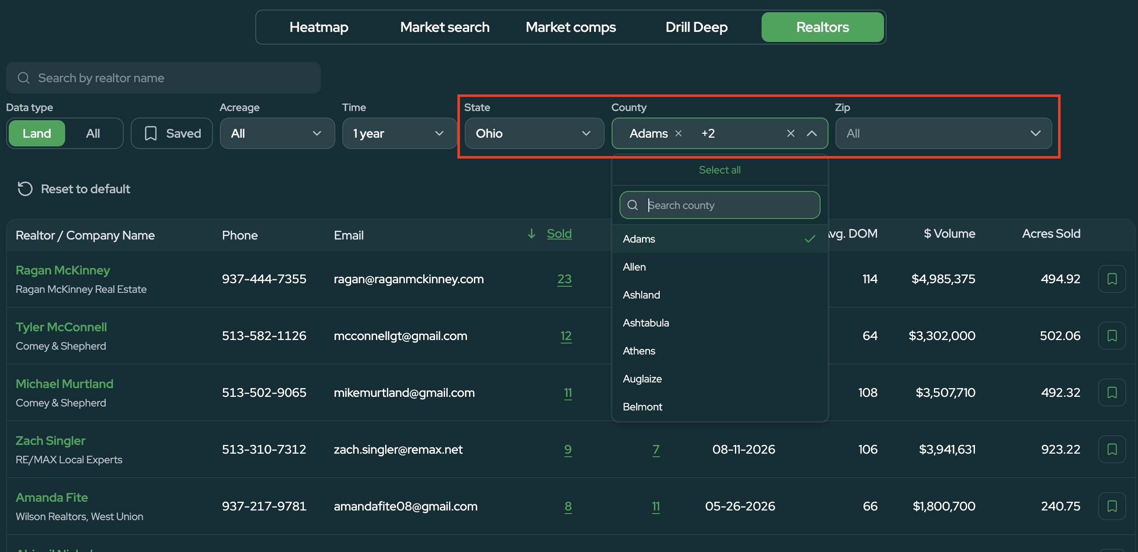This screenshot has height=552, width=1138.
Task: Focus the realtor name search field
Action: click(164, 78)
